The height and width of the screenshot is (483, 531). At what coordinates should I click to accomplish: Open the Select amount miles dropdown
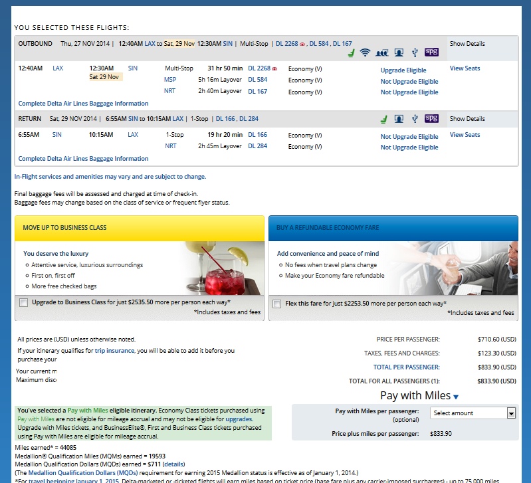pos(473,413)
